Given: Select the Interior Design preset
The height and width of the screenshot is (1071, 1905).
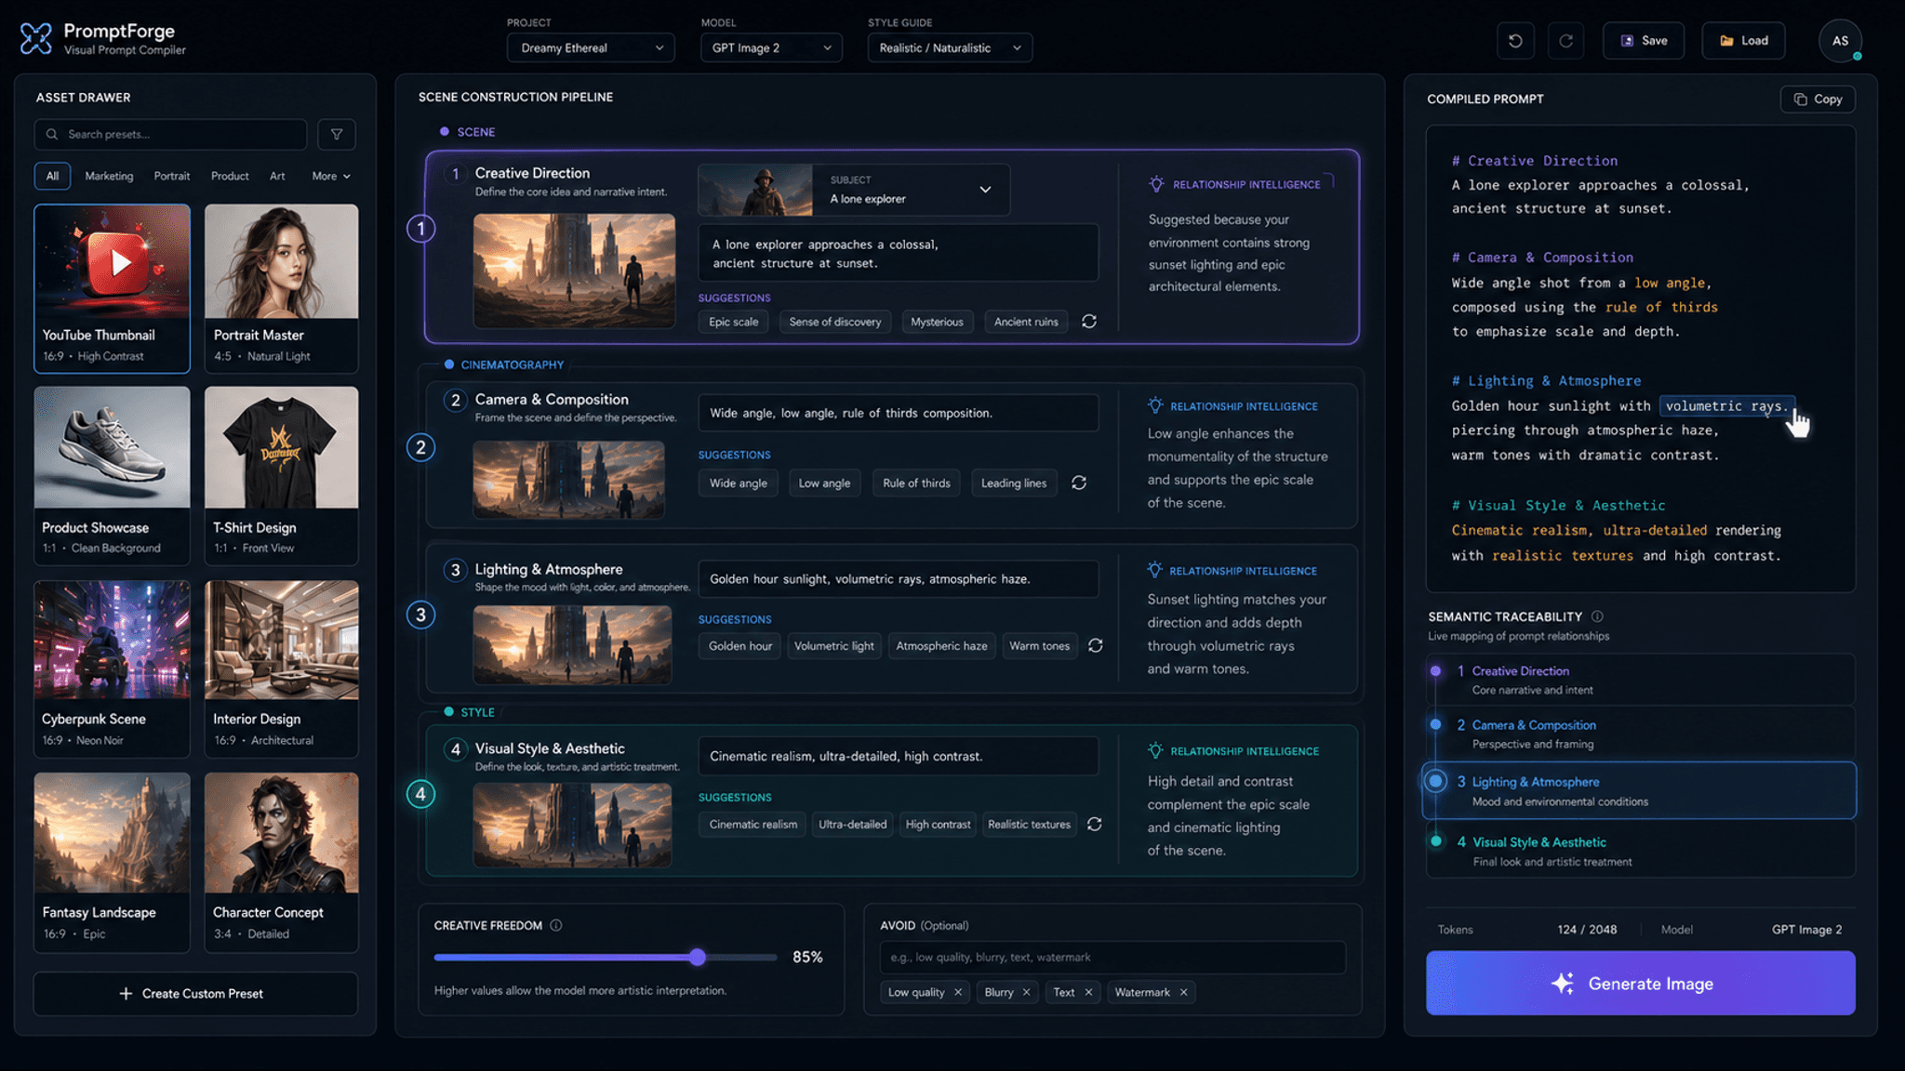Looking at the screenshot, I should point(281,668).
